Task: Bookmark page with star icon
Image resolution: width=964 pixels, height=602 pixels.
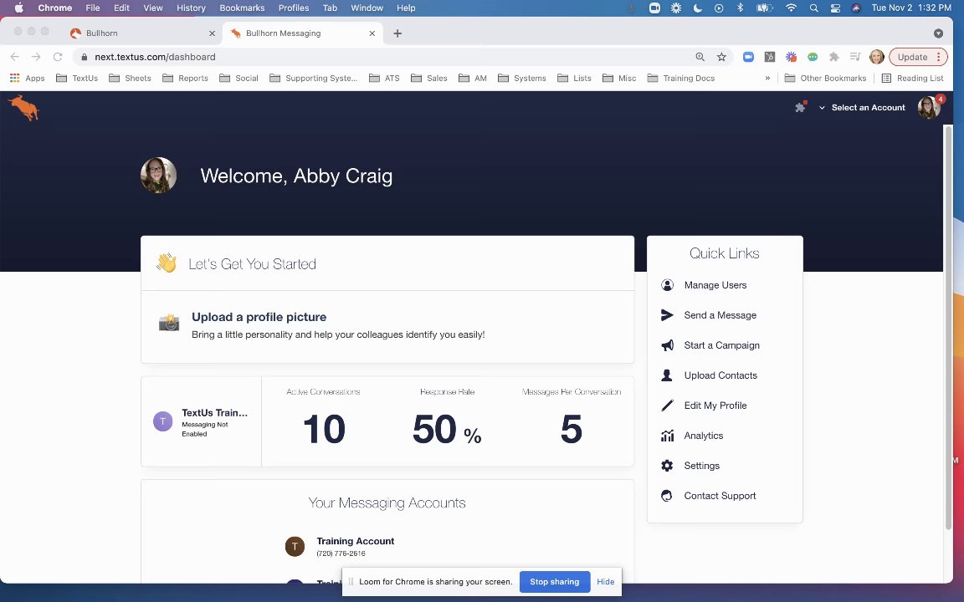Action: (x=721, y=57)
